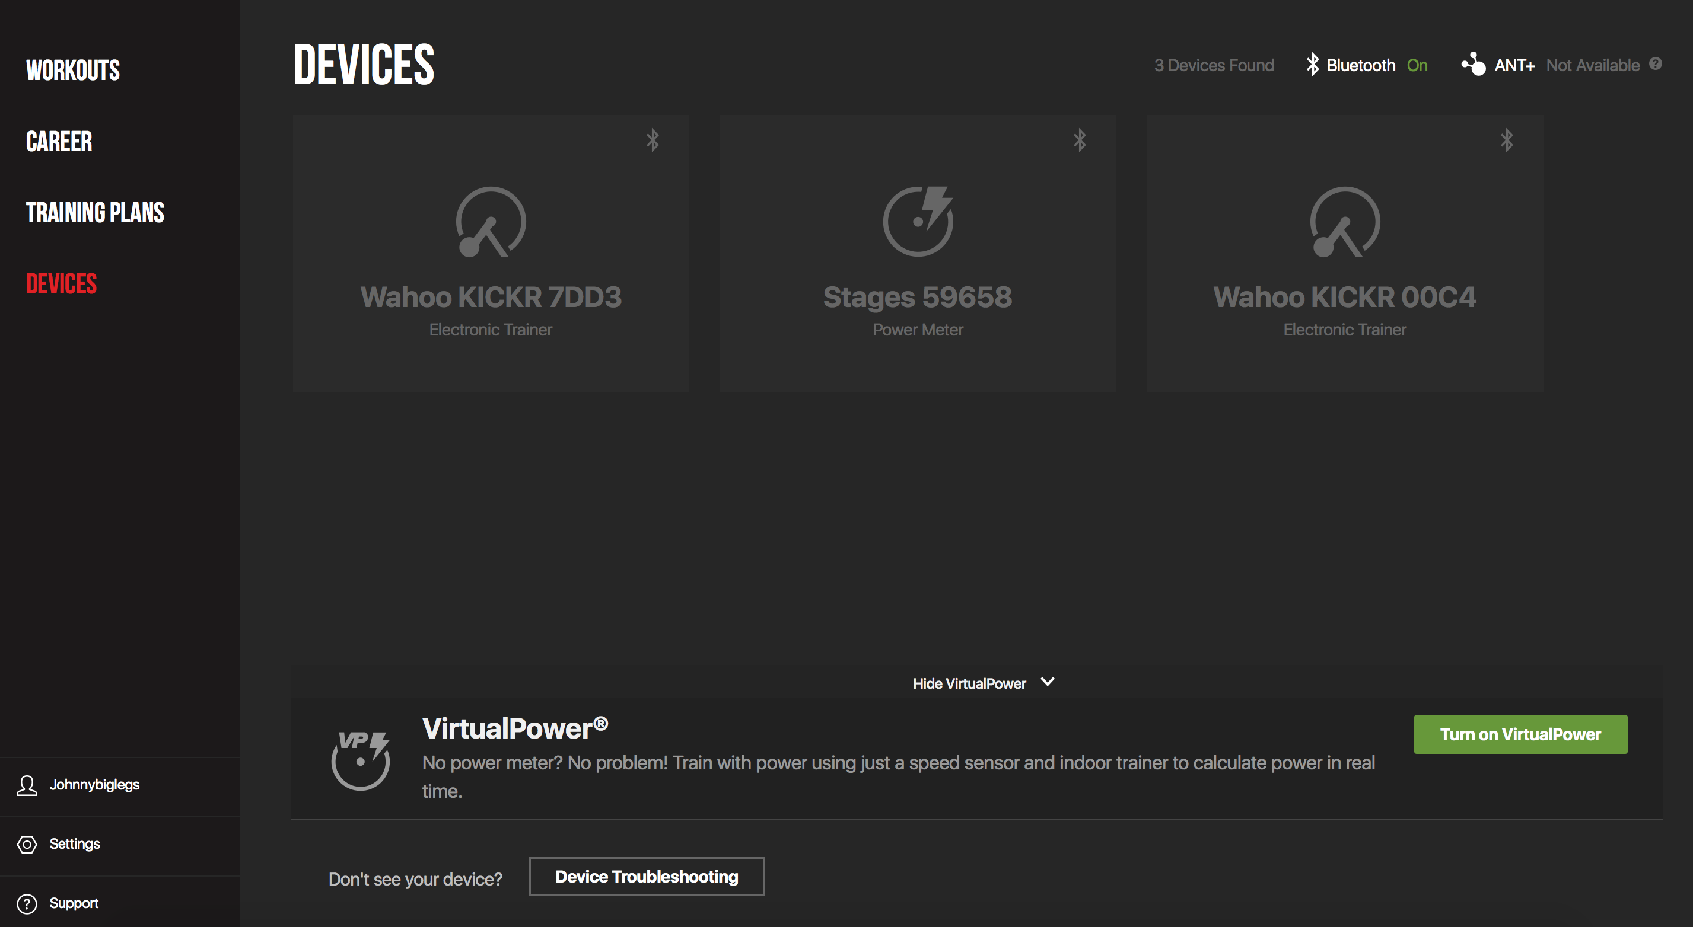Click the Bluetooth status icon in header
1693x927 pixels.
[x=1313, y=65]
